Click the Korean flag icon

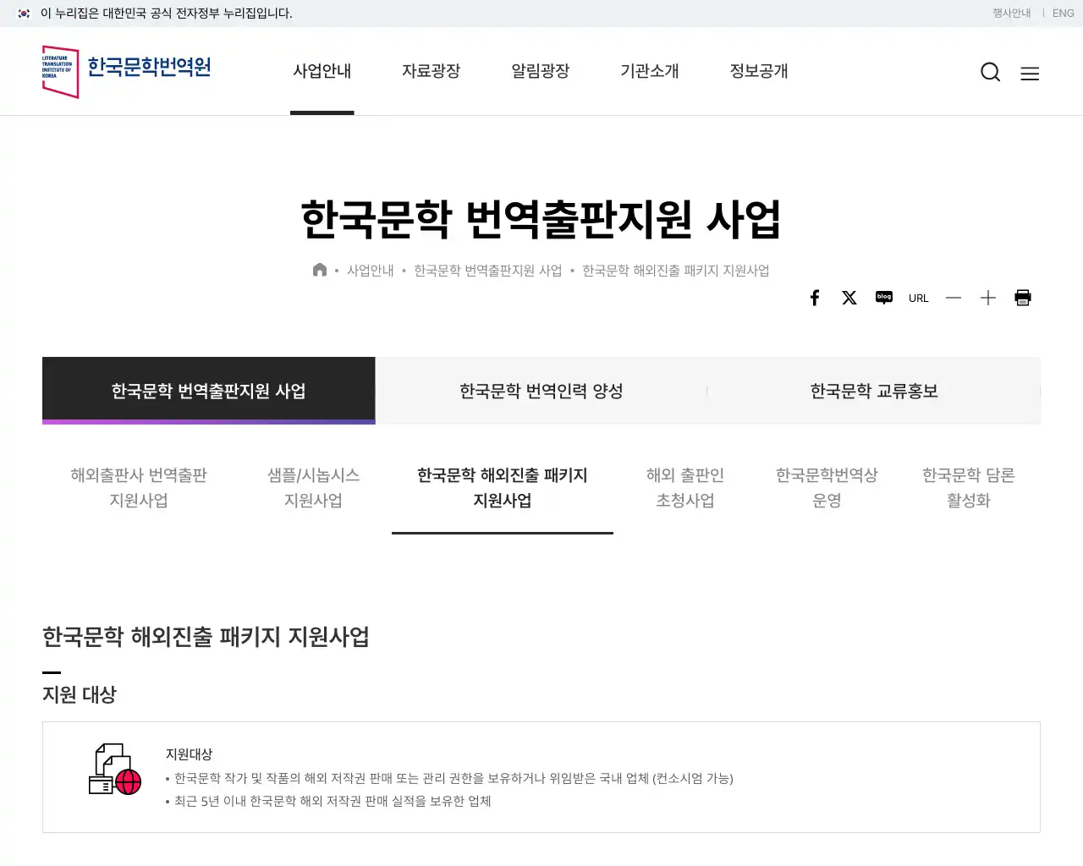(24, 14)
